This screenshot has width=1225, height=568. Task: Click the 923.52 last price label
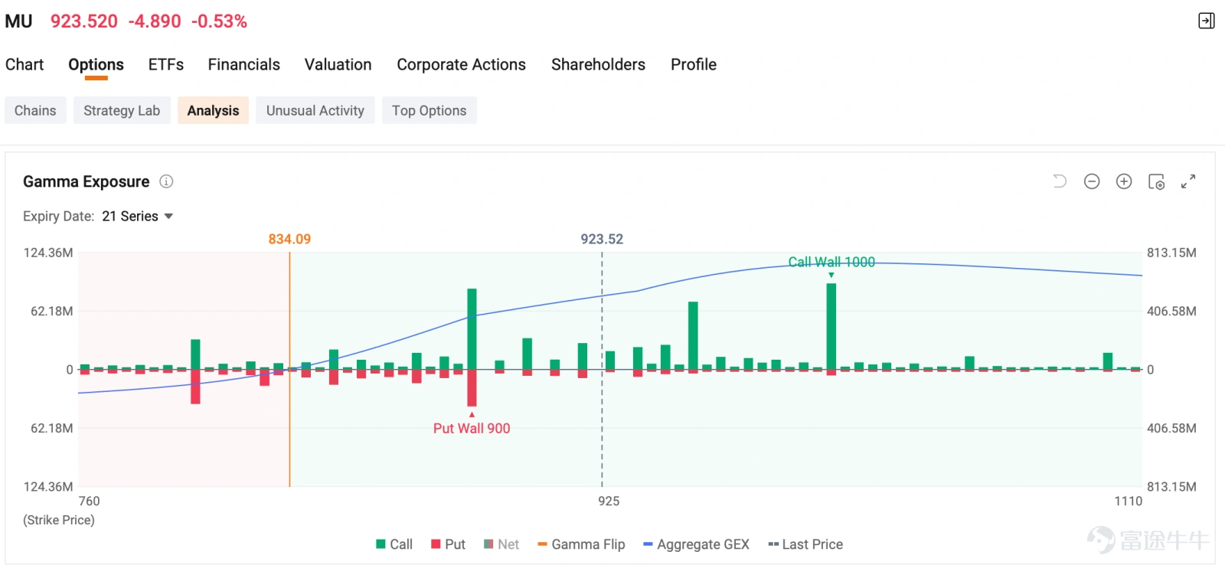602,239
